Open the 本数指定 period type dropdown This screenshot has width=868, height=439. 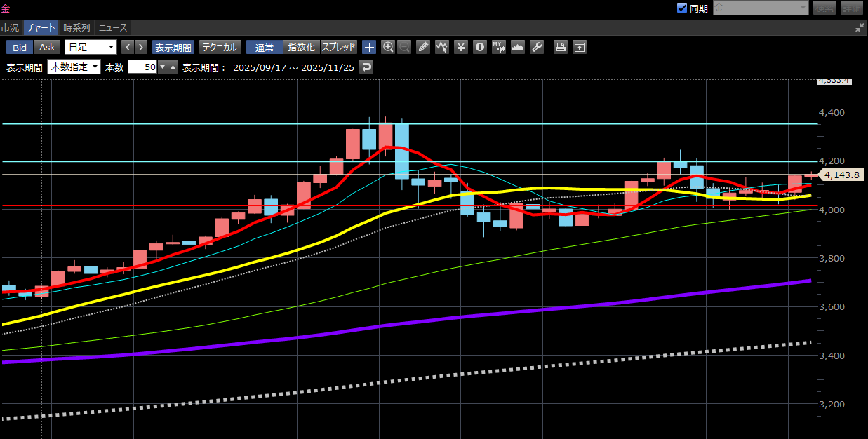pyautogui.click(x=74, y=67)
